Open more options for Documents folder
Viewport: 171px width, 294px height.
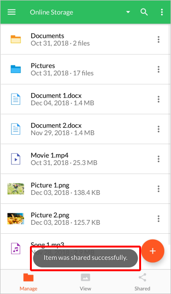(159, 39)
